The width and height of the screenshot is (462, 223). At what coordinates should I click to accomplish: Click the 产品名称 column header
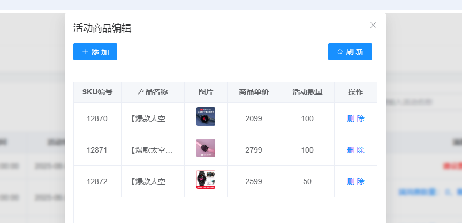[153, 92]
